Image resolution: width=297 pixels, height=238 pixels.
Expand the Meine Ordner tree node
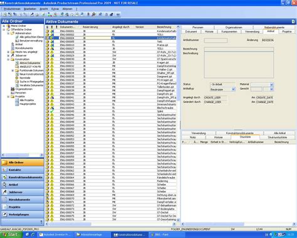(4, 26)
